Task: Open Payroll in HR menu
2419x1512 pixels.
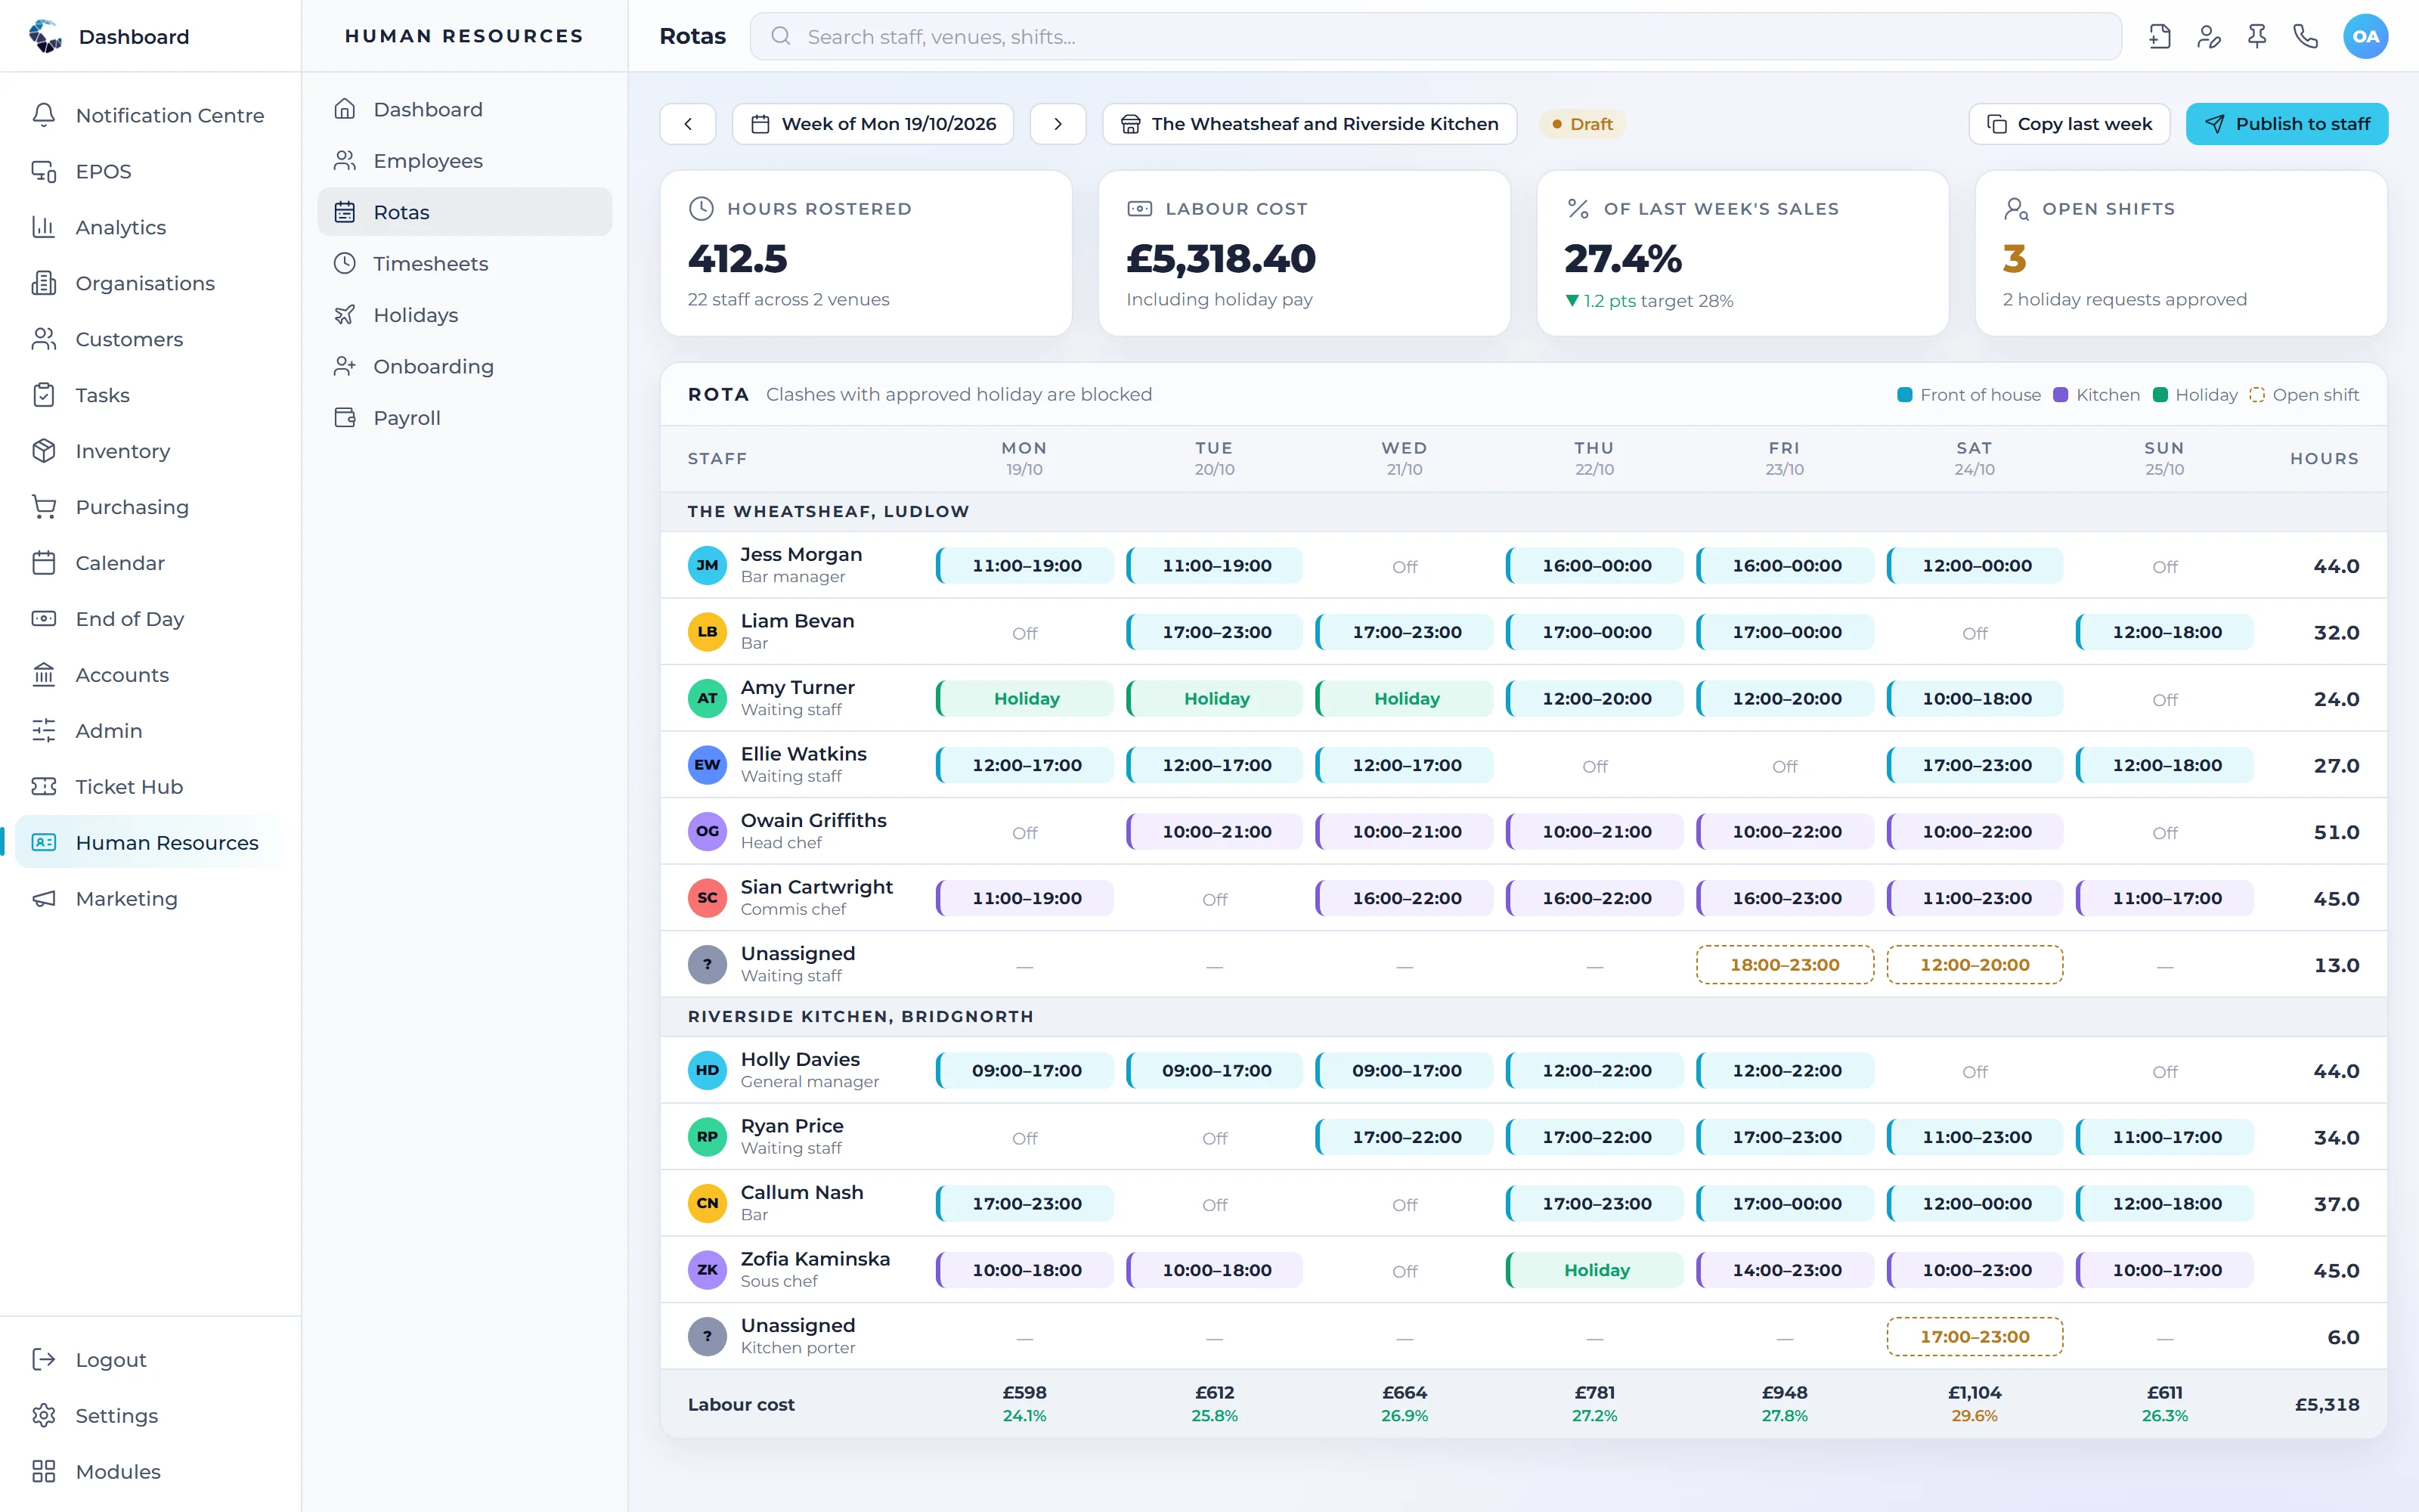Action: pos(465,418)
